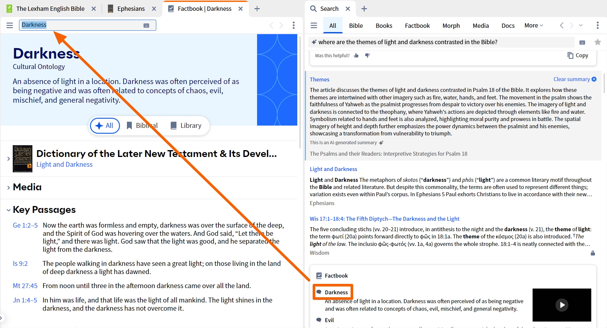
Task: Switch to The Lexham English Bible tab
Action: pyautogui.click(x=50, y=9)
